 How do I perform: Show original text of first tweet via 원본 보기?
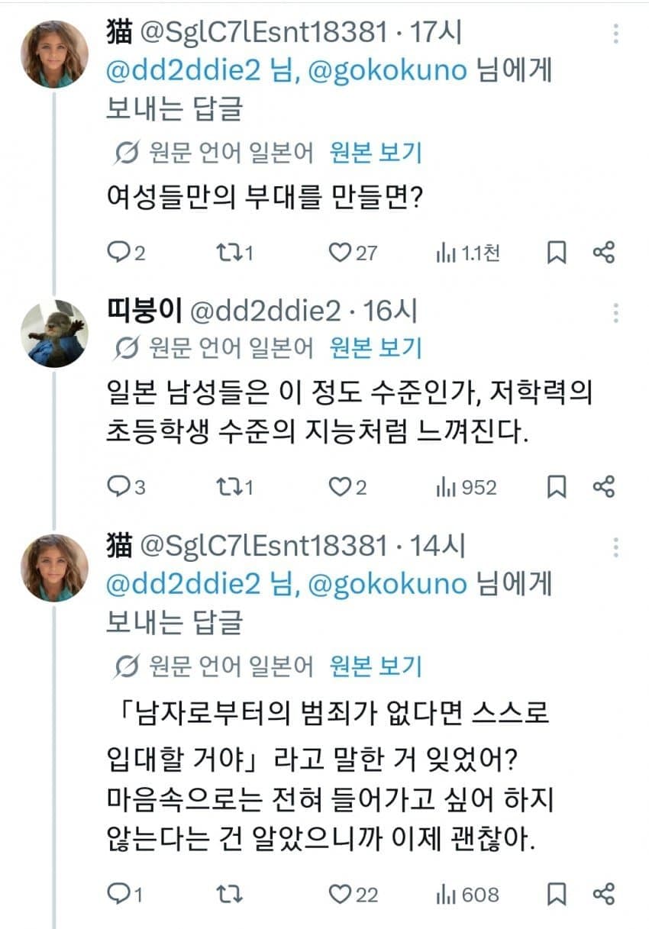point(376,153)
